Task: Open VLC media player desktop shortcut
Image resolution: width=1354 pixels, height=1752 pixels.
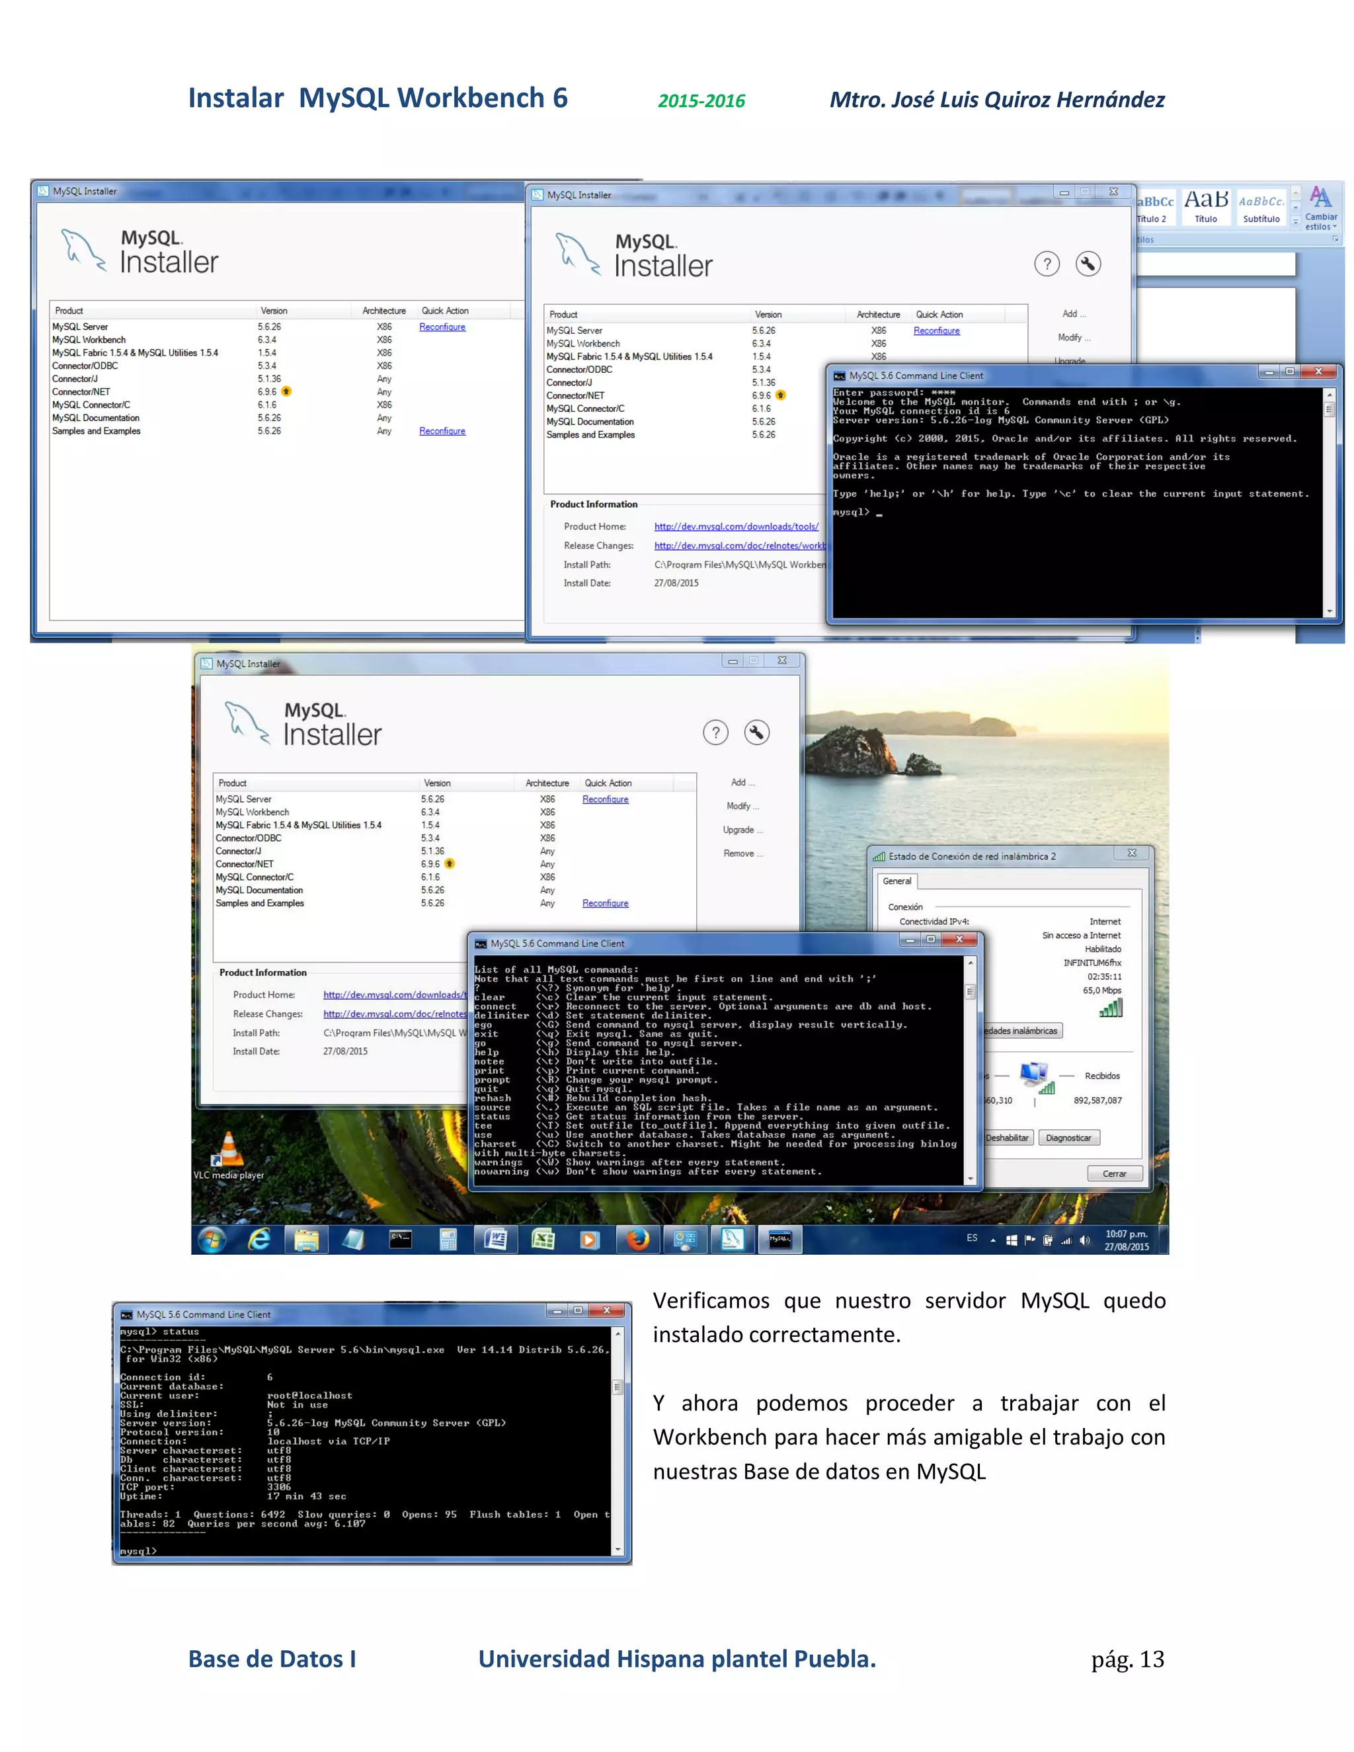Action: tap(229, 1156)
